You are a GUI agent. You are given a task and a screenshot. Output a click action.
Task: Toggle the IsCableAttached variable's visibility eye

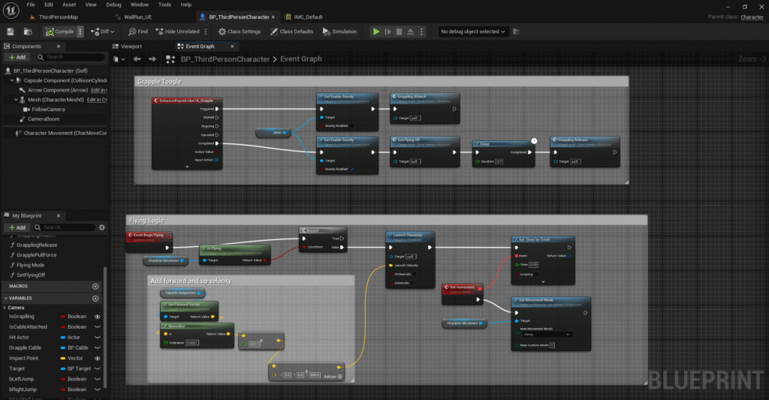click(98, 327)
